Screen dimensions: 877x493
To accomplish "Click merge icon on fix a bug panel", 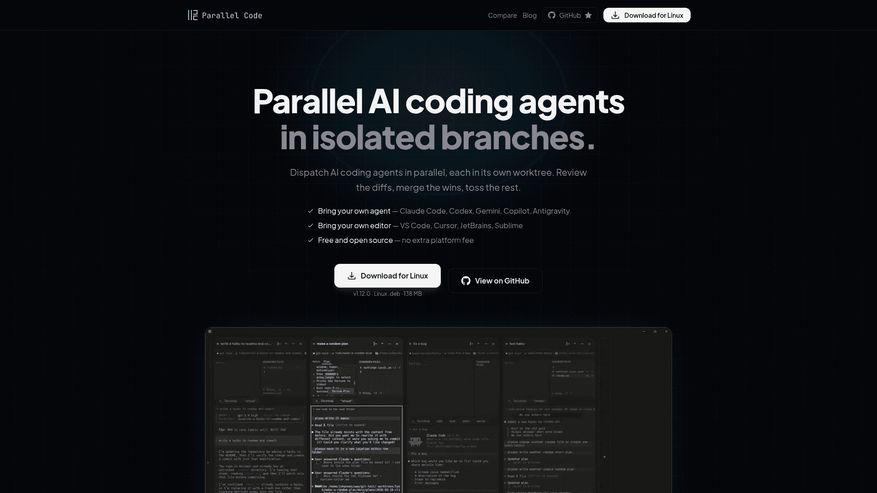I will (x=471, y=344).
